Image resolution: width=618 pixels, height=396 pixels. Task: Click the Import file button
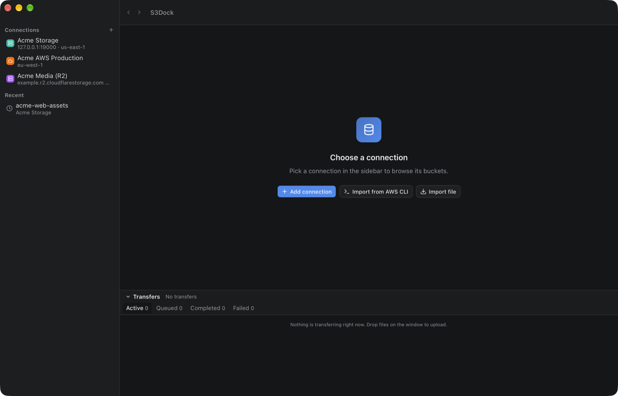click(x=438, y=191)
